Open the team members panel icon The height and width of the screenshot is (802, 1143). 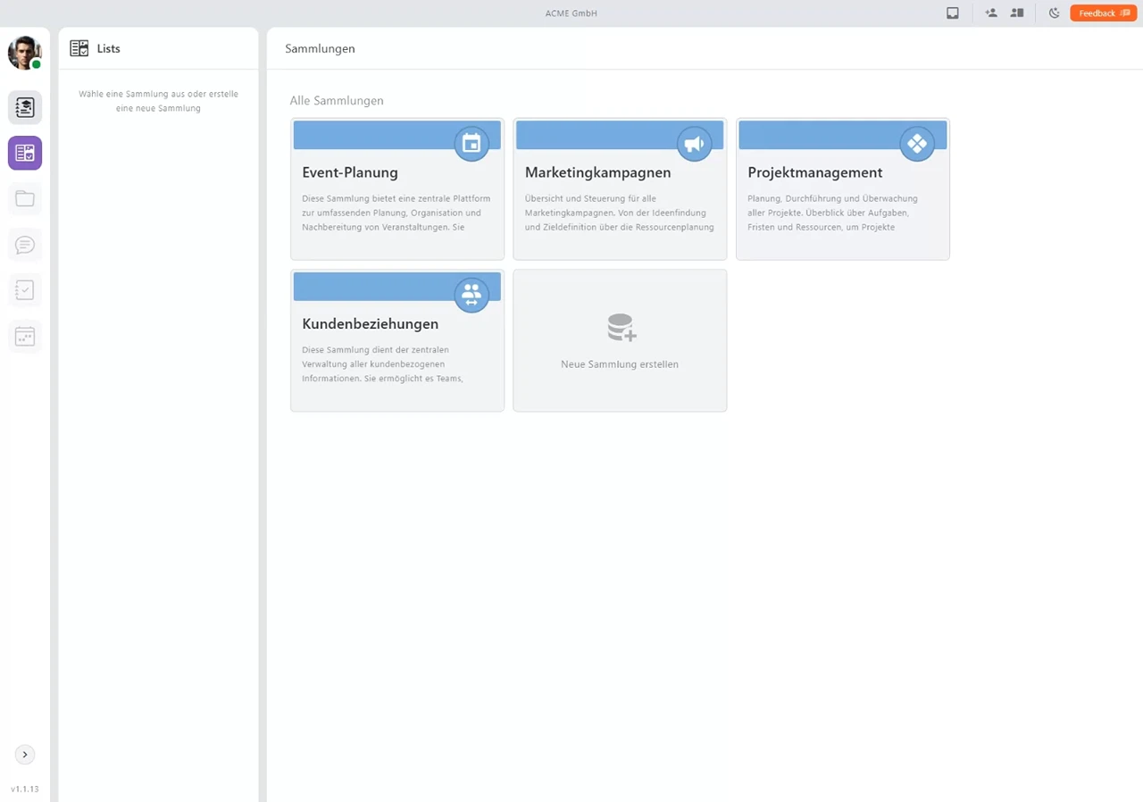(x=1017, y=13)
